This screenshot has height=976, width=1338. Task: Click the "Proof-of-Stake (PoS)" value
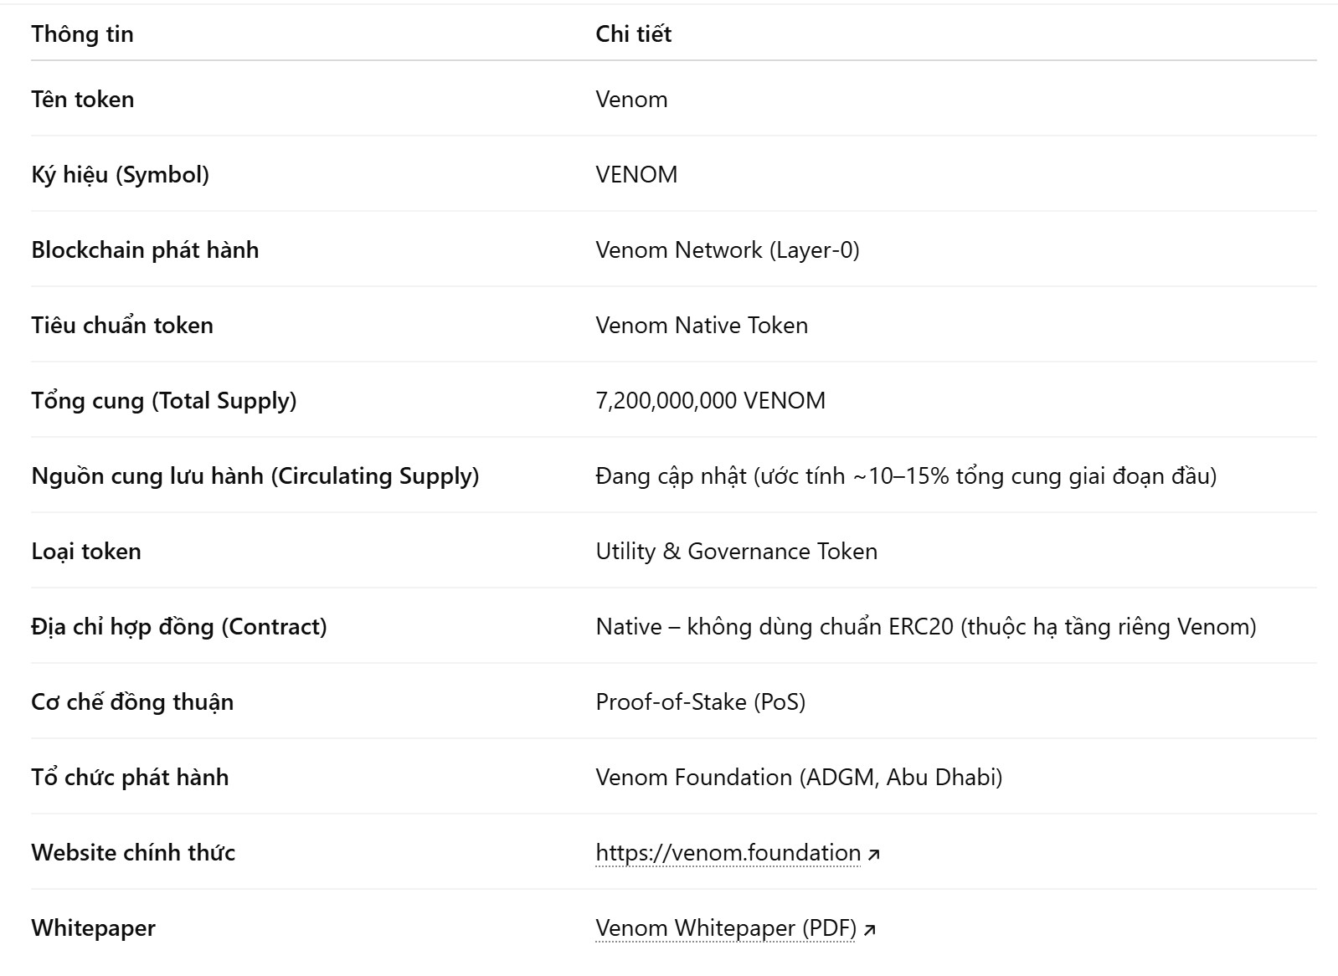click(700, 701)
